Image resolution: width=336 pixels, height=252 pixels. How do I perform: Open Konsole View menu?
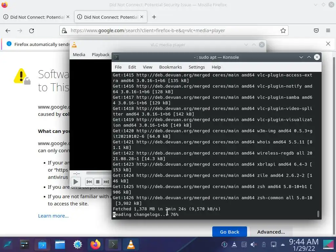(x=147, y=67)
